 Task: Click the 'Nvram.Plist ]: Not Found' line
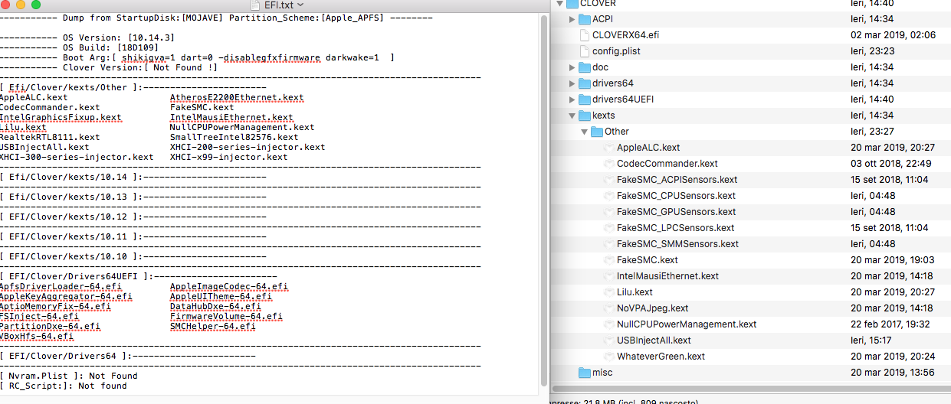[x=69, y=376]
